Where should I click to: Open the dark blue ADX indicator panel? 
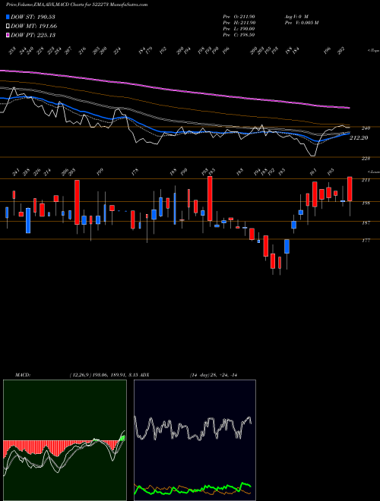pyautogui.click(x=195, y=440)
